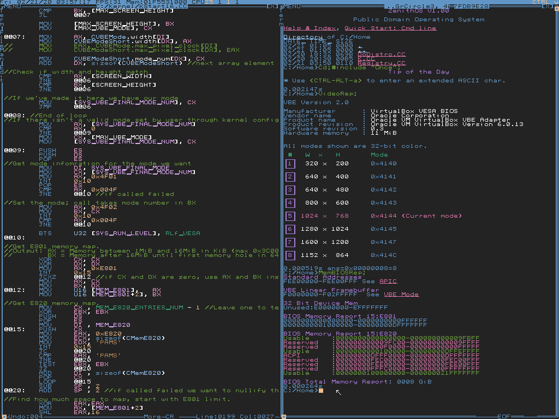Click the 0x4140 mode value
This screenshot has width=559, height=419.
(x=384, y=164)
